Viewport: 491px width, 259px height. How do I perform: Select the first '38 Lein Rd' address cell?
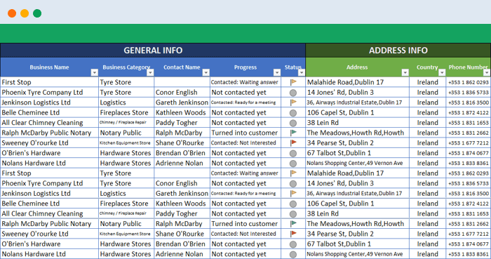(x=357, y=123)
